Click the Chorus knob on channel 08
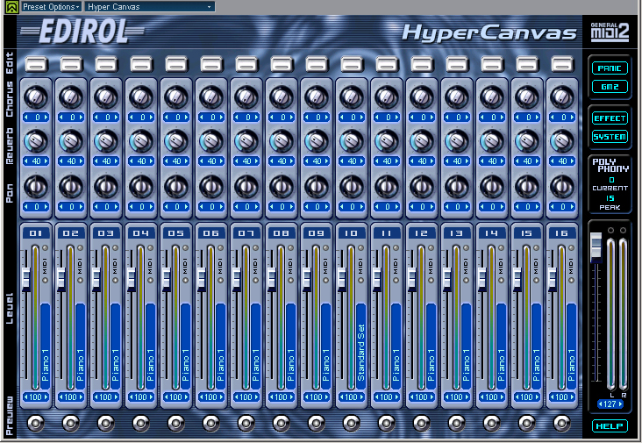 coord(282,97)
